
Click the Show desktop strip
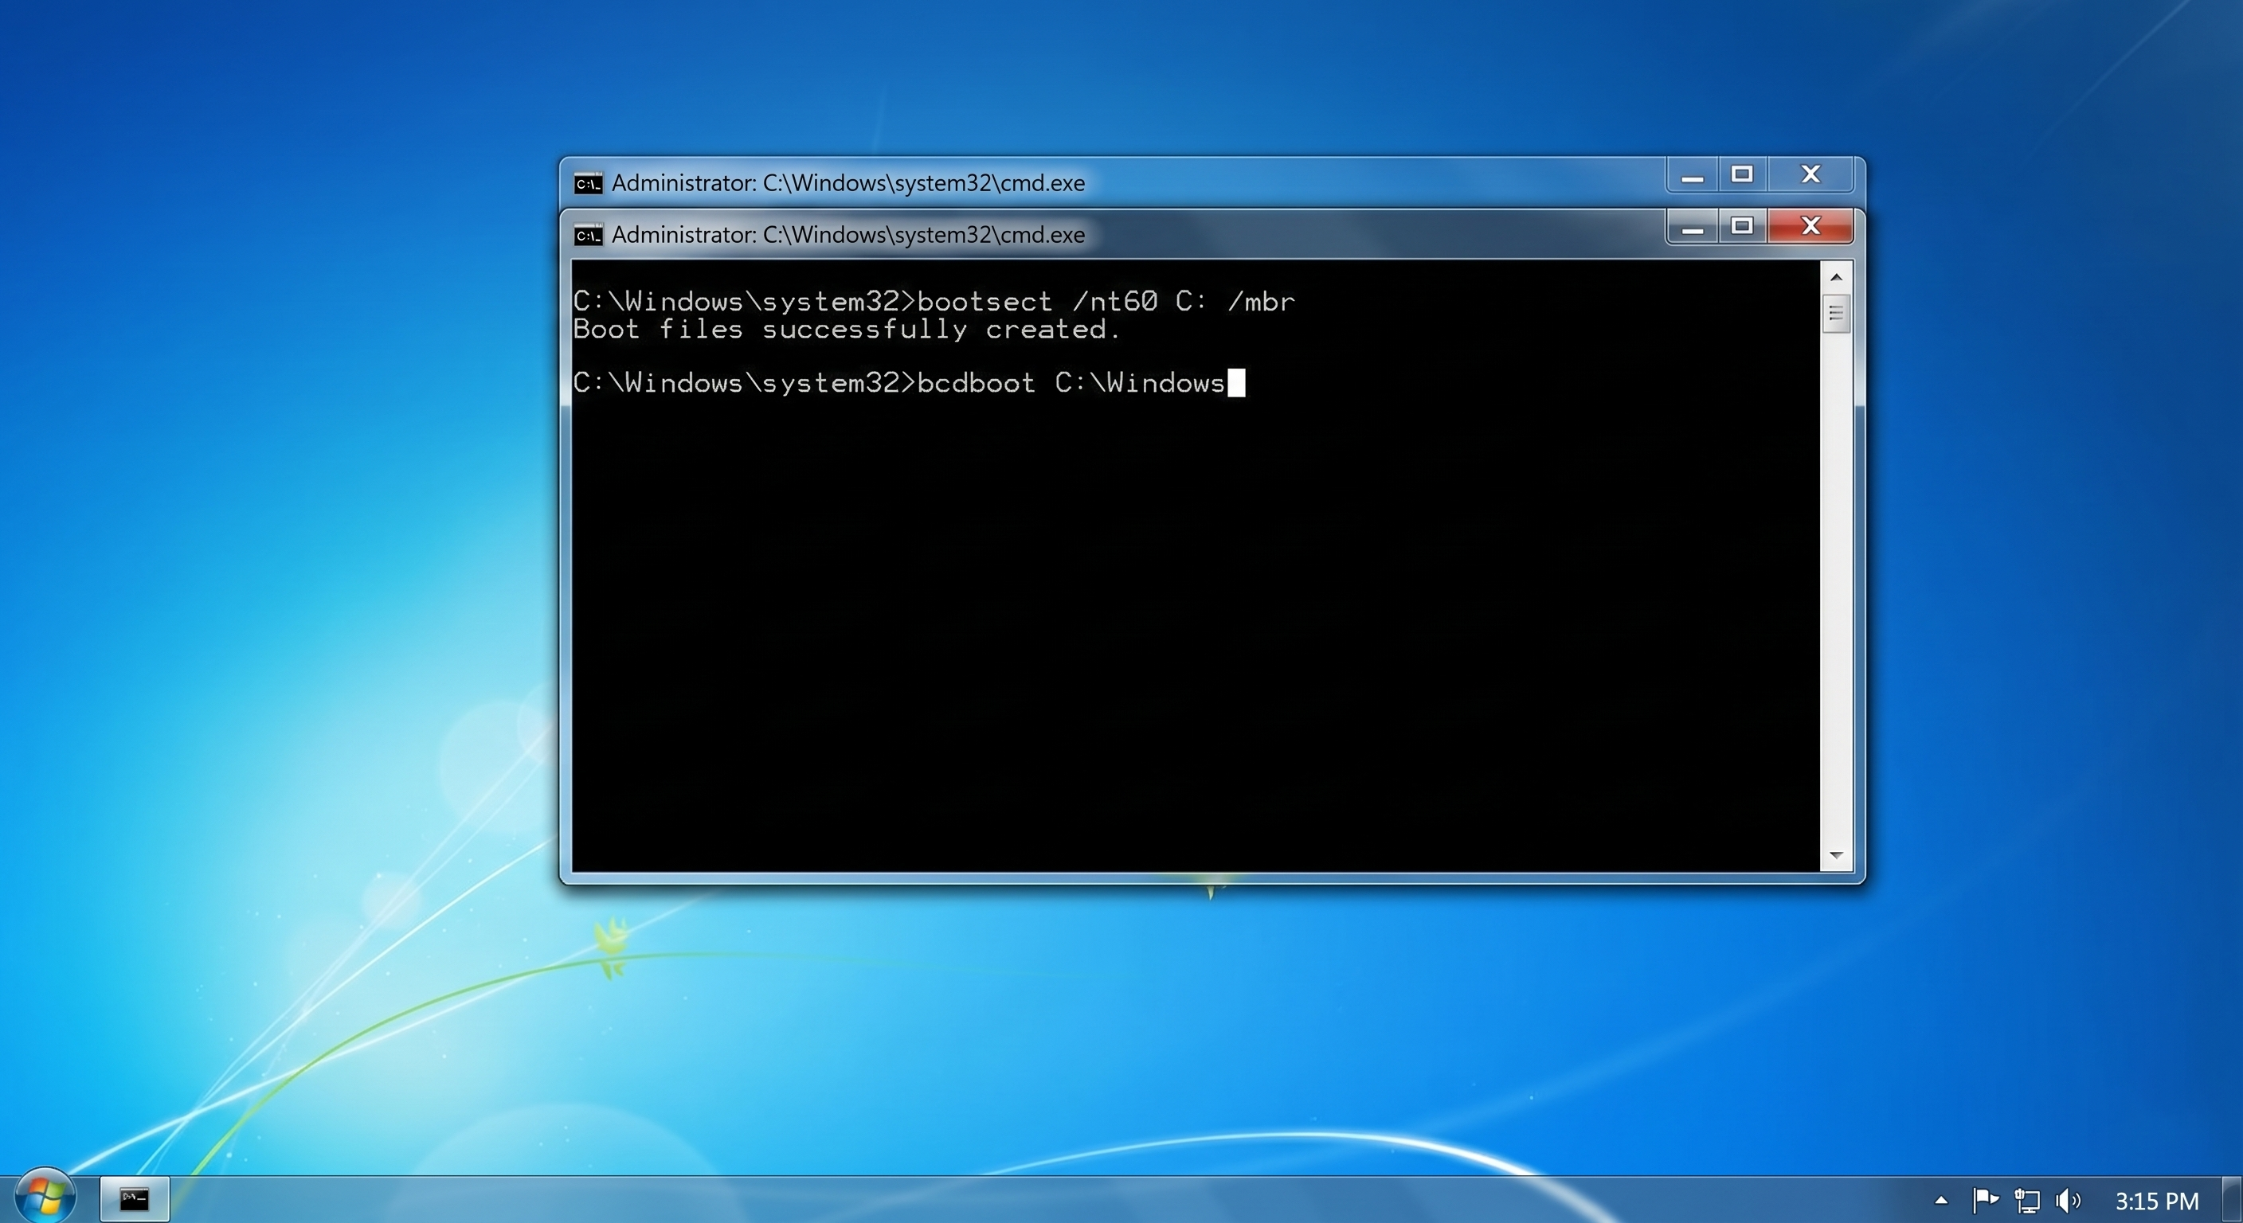point(2233,1199)
